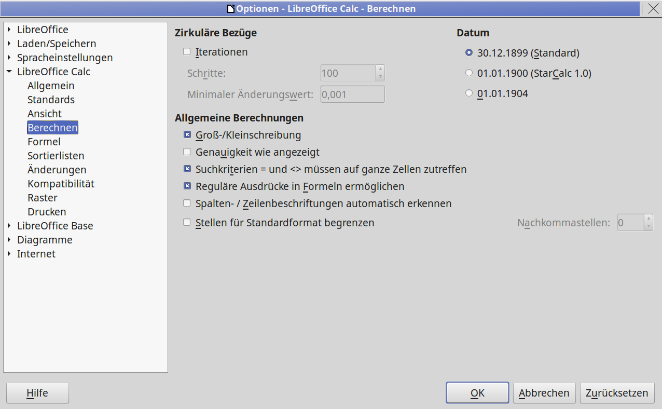This screenshot has width=662, height=409.
Task: Check Spalten- / Zeilenbeschriftungen automatisch erkennen
Action: [x=187, y=203]
